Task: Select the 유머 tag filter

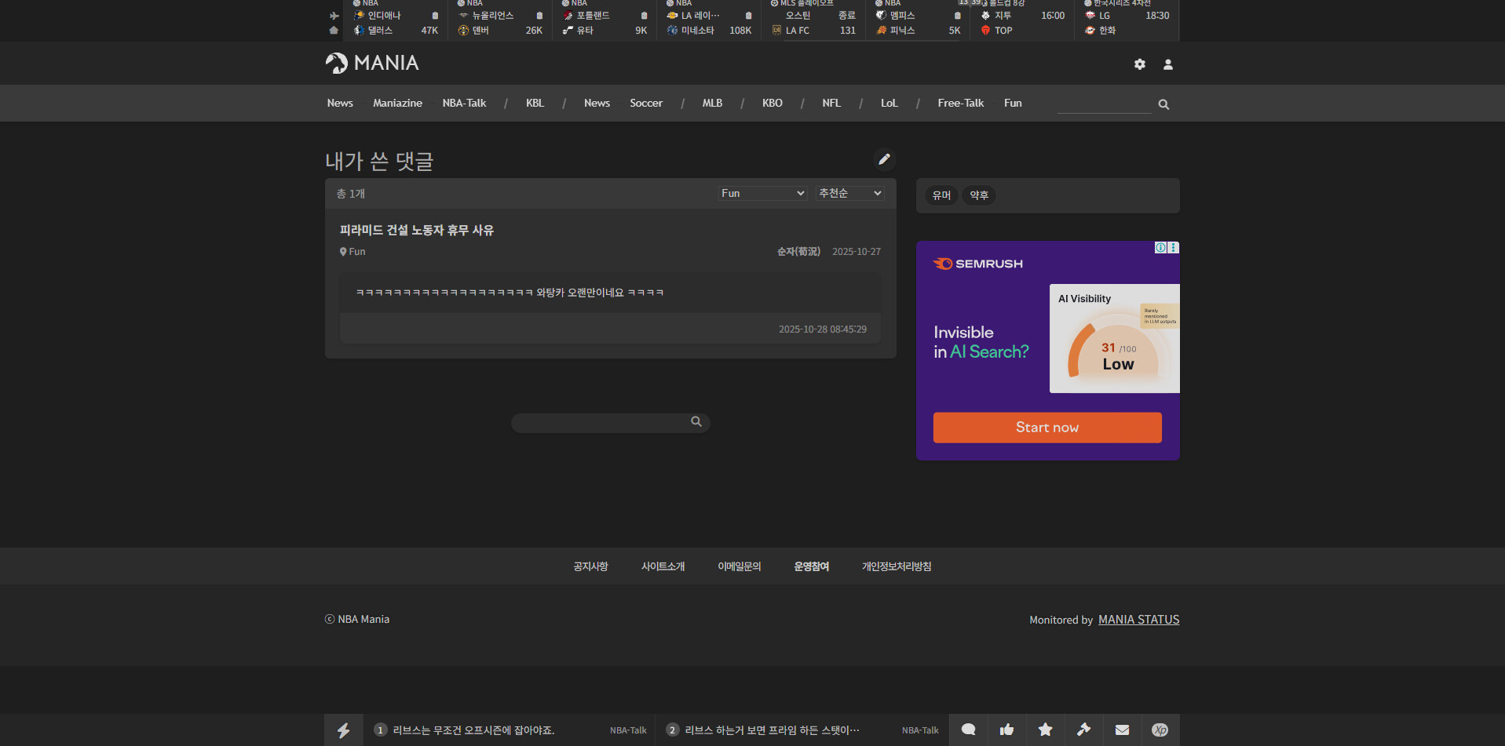Action: (941, 195)
